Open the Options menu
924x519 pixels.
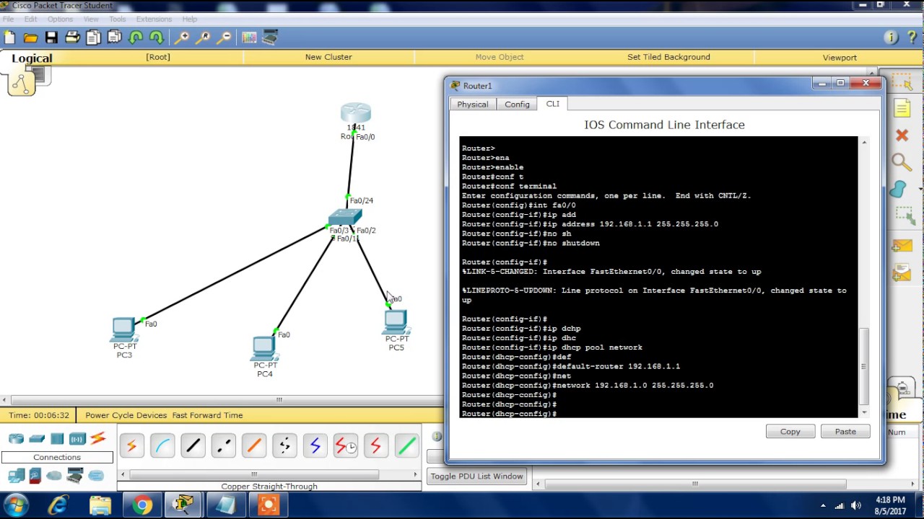[x=60, y=19]
